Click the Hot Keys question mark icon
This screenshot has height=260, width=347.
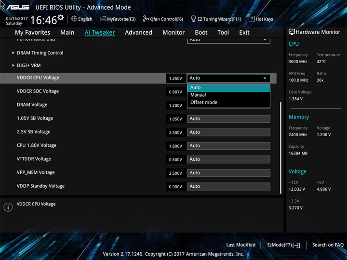click(252, 19)
